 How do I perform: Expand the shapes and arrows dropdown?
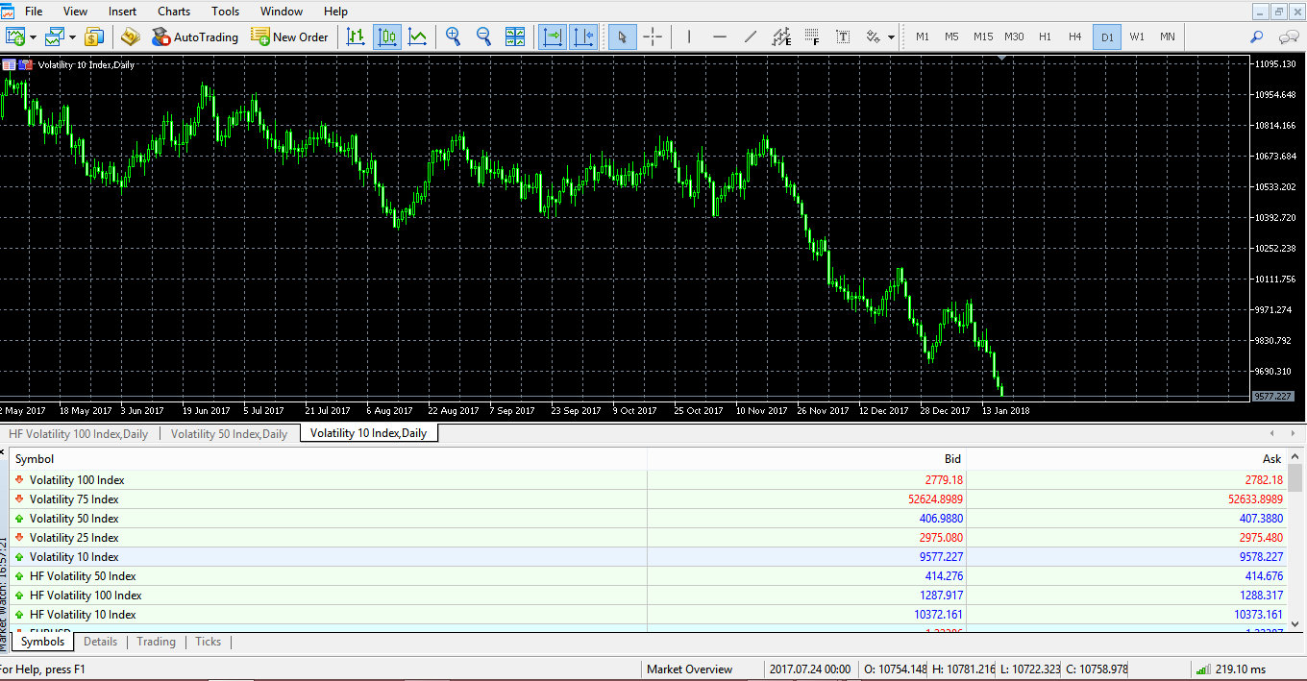pos(892,37)
